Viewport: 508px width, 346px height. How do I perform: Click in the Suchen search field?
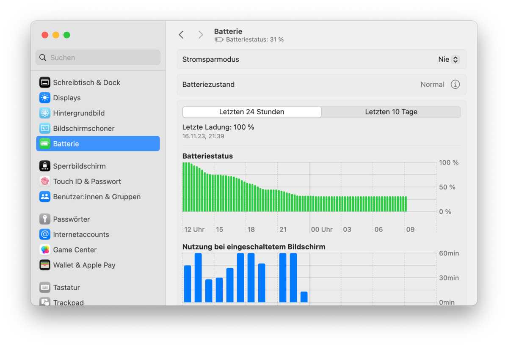98,58
